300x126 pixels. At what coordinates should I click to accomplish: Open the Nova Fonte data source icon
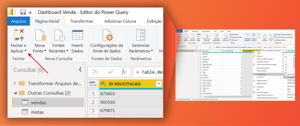[40, 35]
